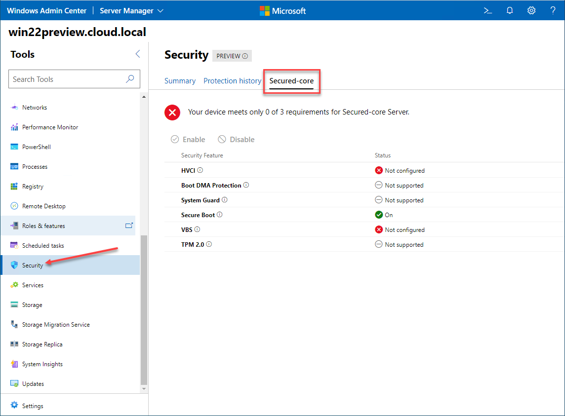Go to Windows Admin Center home
This screenshot has height=416, width=565.
tap(47, 11)
